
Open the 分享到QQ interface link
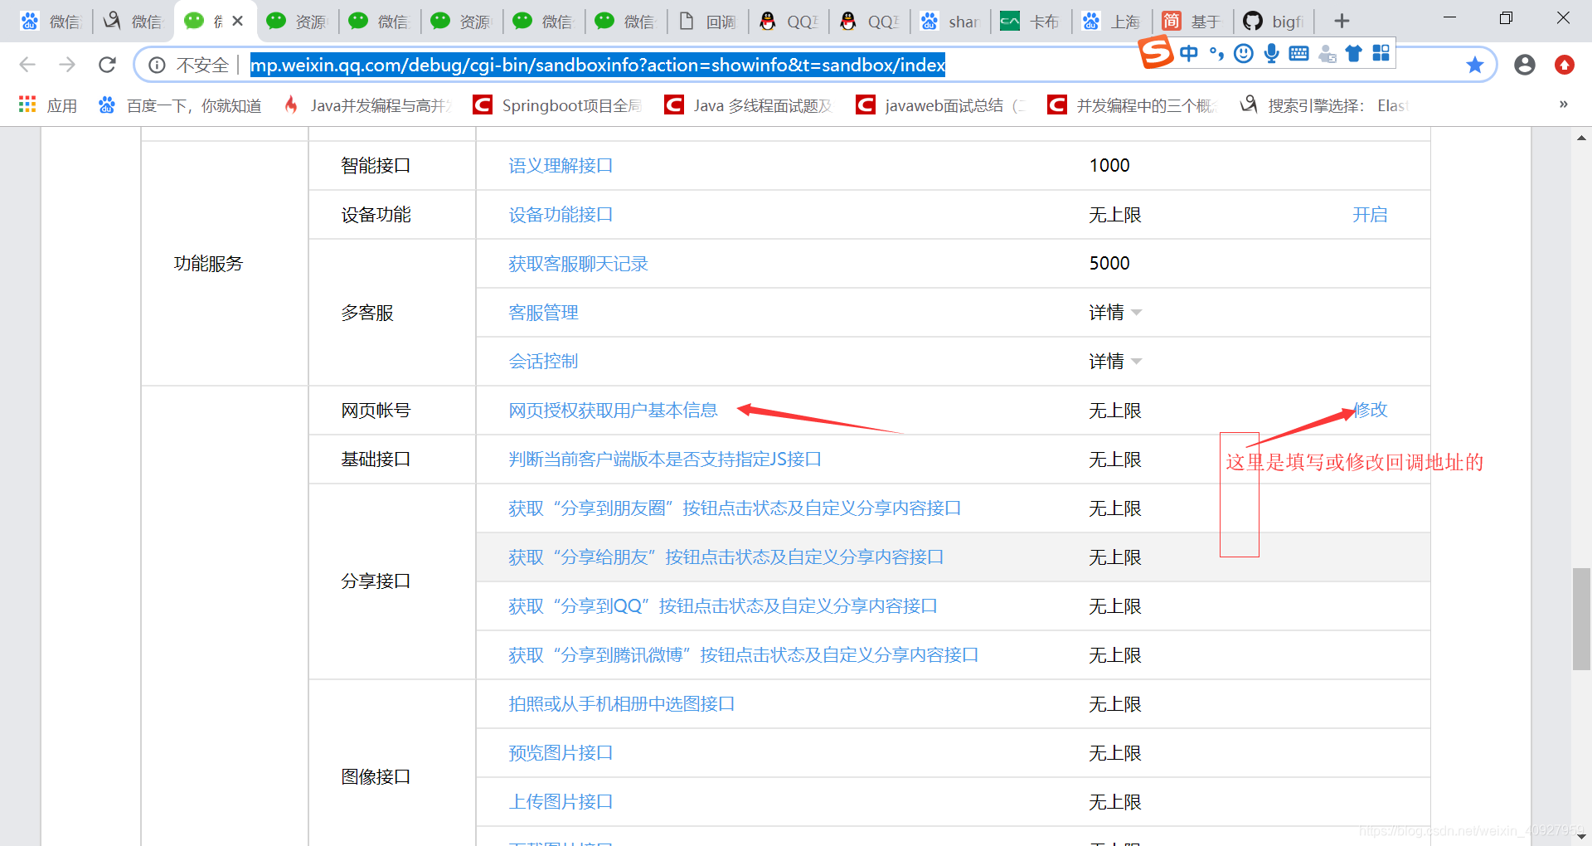(x=723, y=606)
